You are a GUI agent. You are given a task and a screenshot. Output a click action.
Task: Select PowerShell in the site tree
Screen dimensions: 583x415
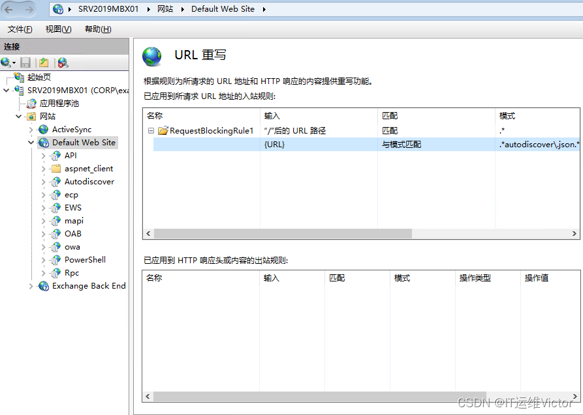click(x=85, y=260)
